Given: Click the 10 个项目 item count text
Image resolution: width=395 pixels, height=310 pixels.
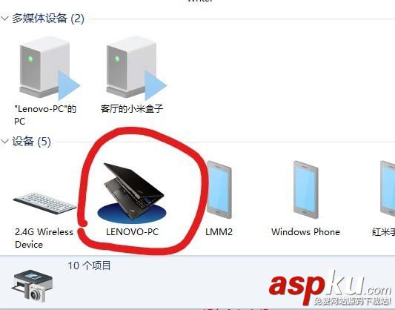Looking at the screenshot, I should 89,266.
